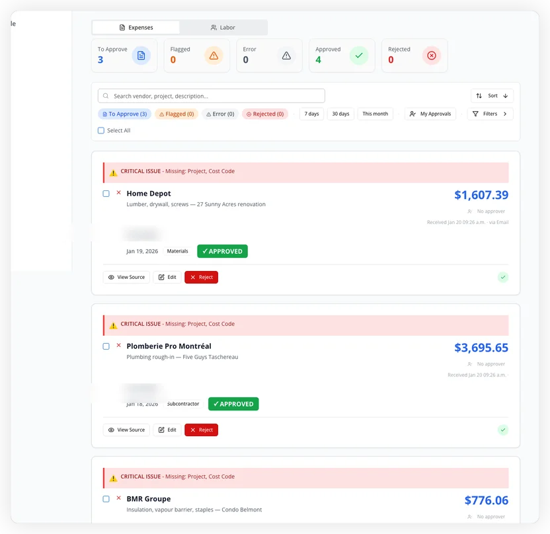Click the Flagged warning triangle icon
Viewport: 550px width, 534px height.
[214, 56]
